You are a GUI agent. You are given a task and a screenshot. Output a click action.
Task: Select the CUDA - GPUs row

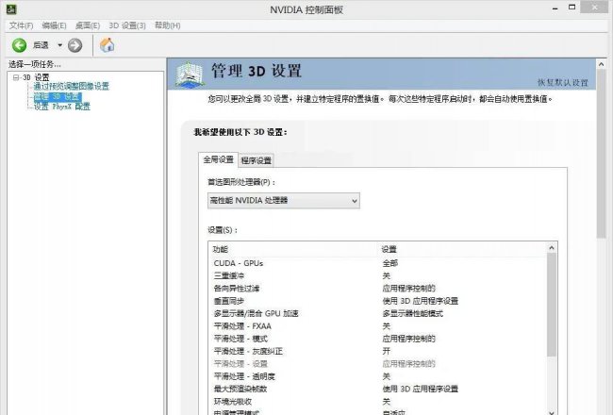click(377, 263)
